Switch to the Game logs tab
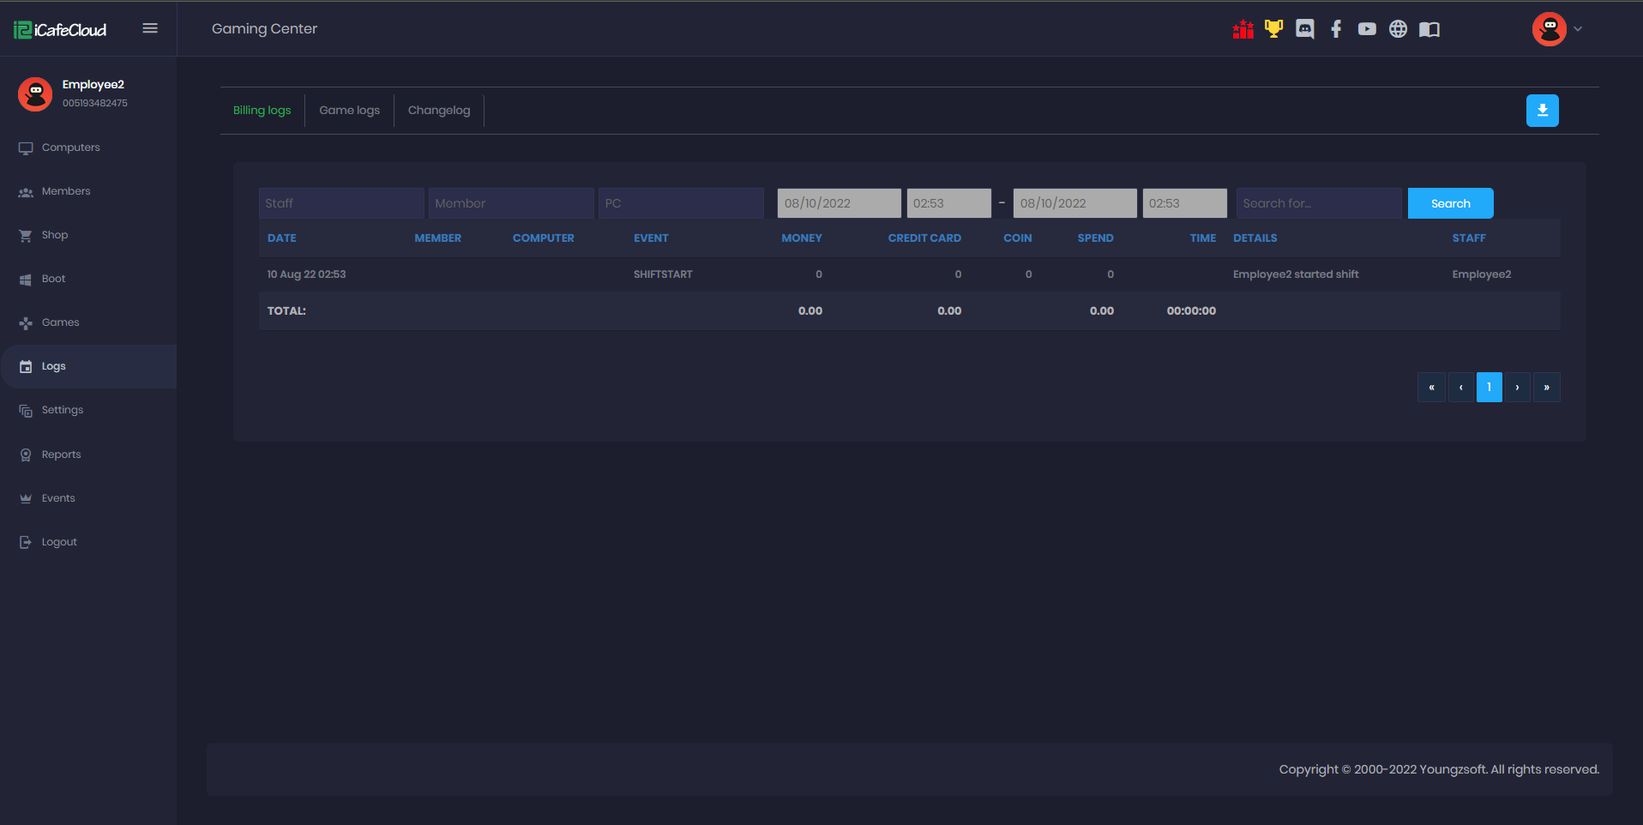 coord(349,111)
